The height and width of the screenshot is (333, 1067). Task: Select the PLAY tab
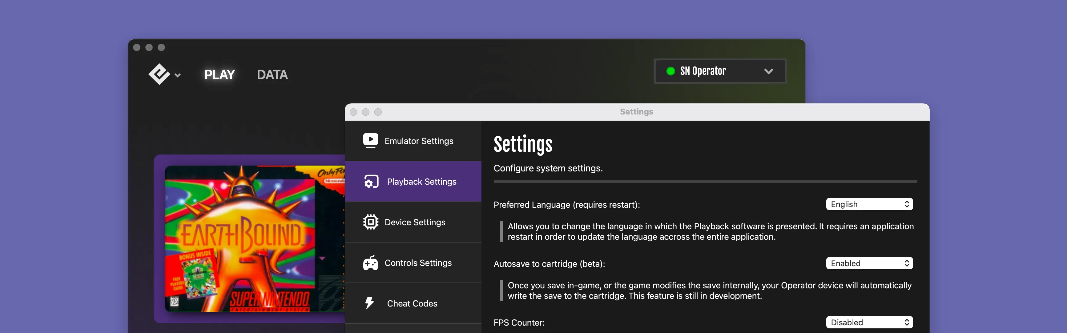220,74
